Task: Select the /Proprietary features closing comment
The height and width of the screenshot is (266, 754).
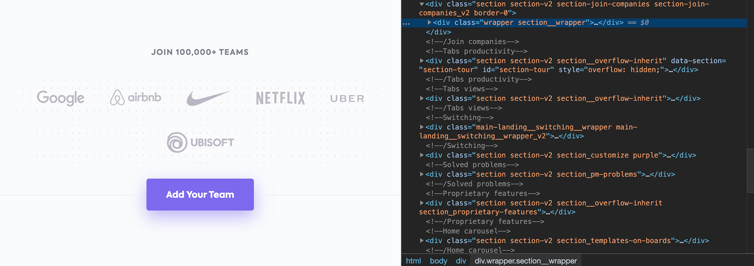Action: (x=485, y=222)
